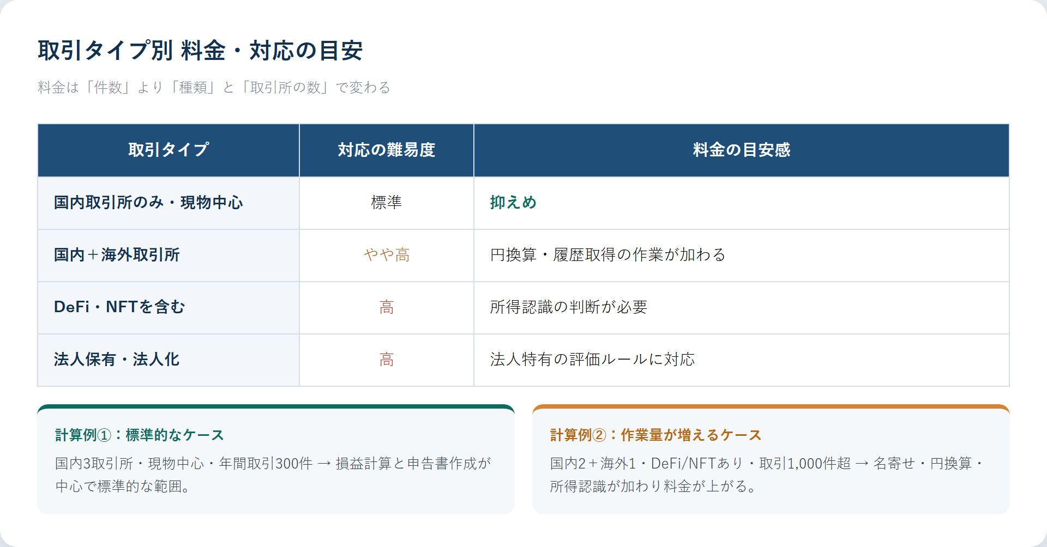
Task: Click the heading 計算例②：作業量が増えるケース
Action: [x=656, y=435]
